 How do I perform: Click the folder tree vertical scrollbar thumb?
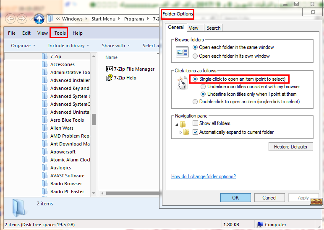pyautogui.click(x=94, y=119)
